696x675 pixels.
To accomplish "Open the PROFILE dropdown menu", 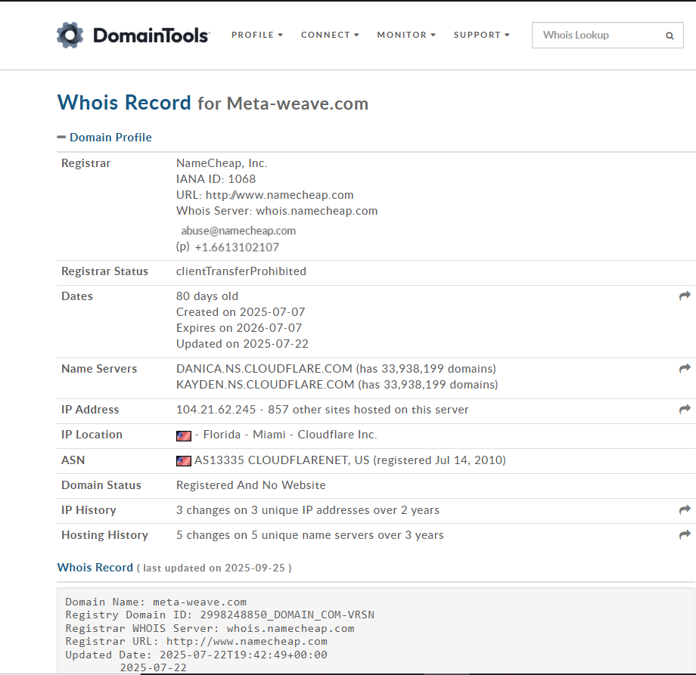I will coord(257,35).
